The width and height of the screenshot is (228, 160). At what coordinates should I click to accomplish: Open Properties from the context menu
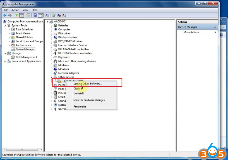92,107
